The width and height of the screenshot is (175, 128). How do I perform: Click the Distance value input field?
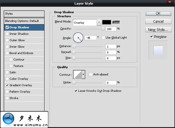pyautogui.click(x=111, y=46)
